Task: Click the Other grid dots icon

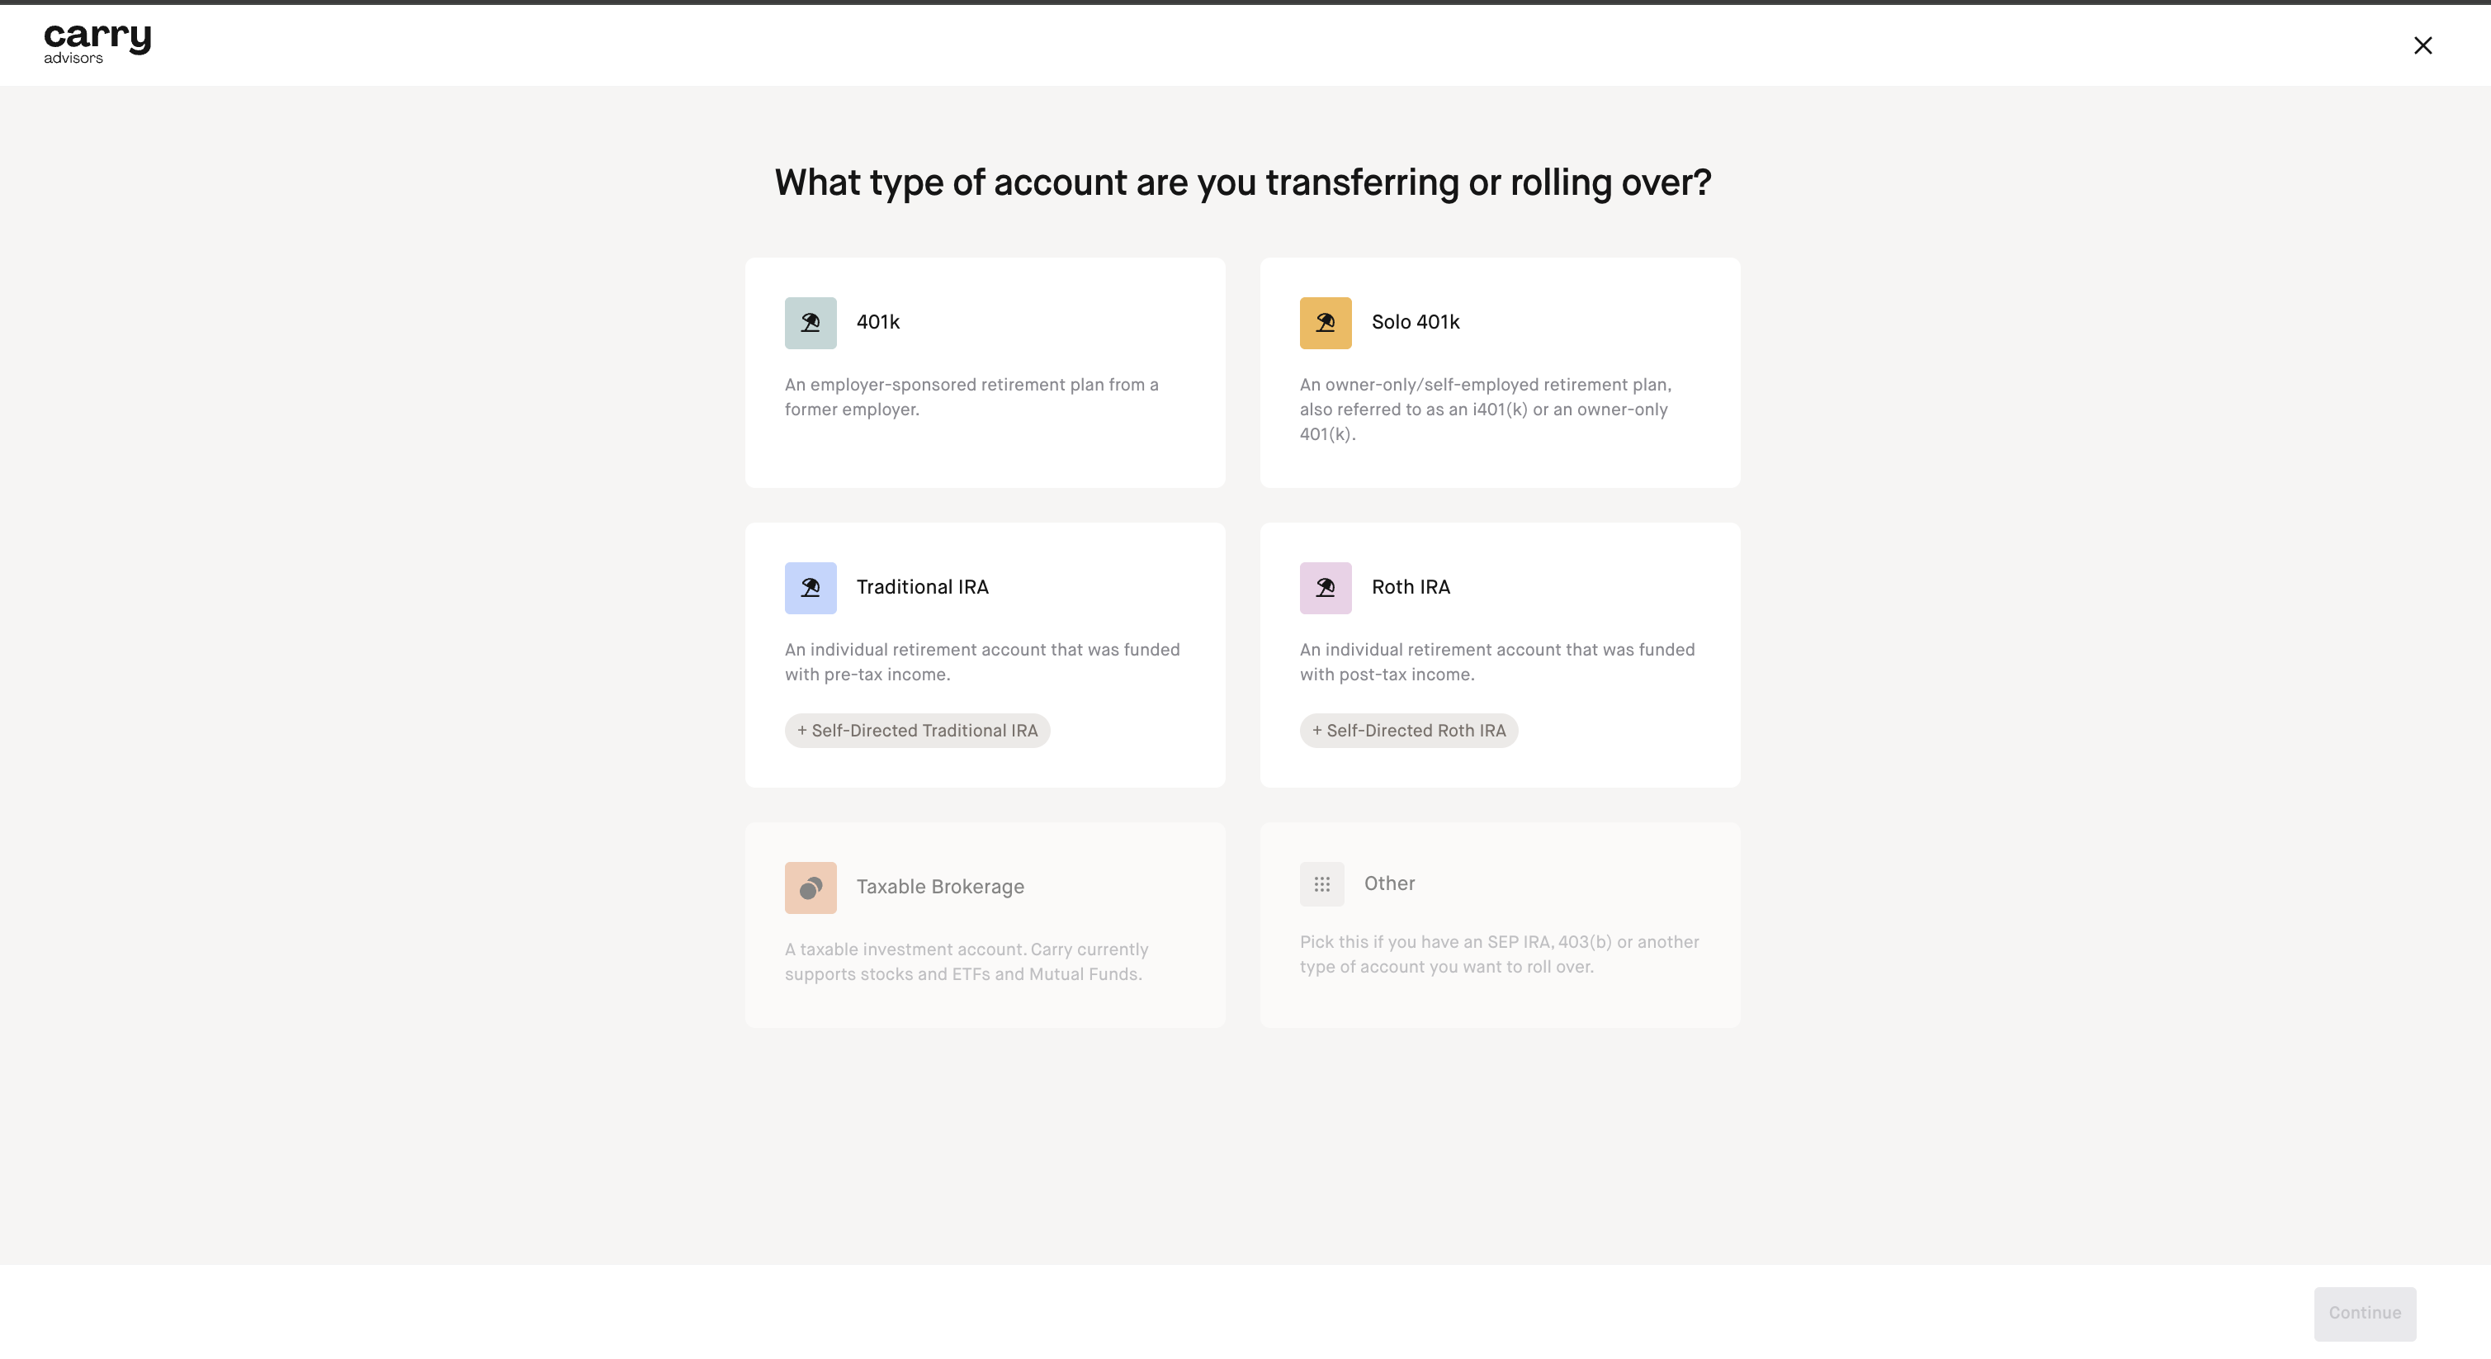Action: point(1322,884)
